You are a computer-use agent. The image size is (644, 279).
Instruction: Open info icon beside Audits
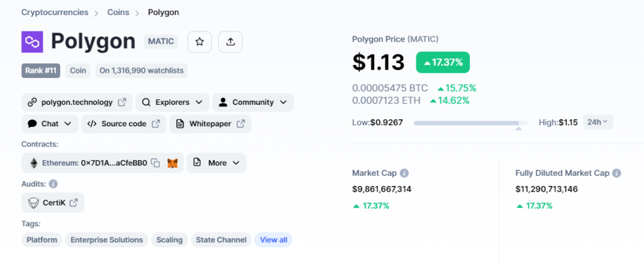(53, 184)
